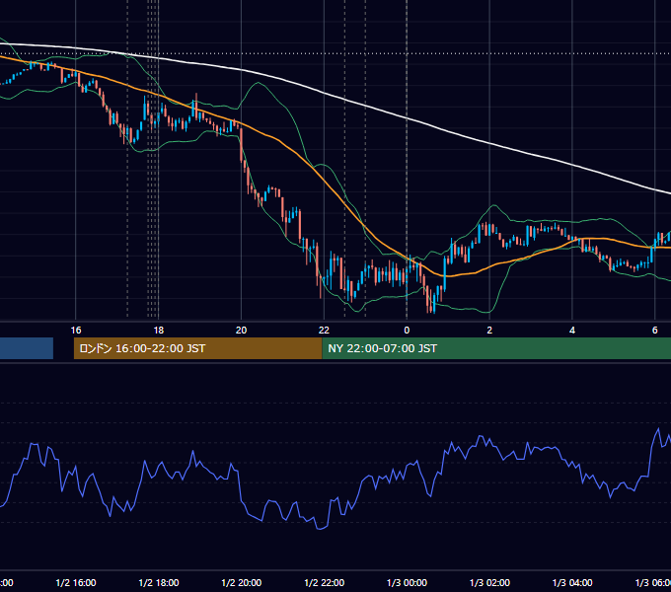
Task: Click the blue session bar left of London
Action: [27, 348]
